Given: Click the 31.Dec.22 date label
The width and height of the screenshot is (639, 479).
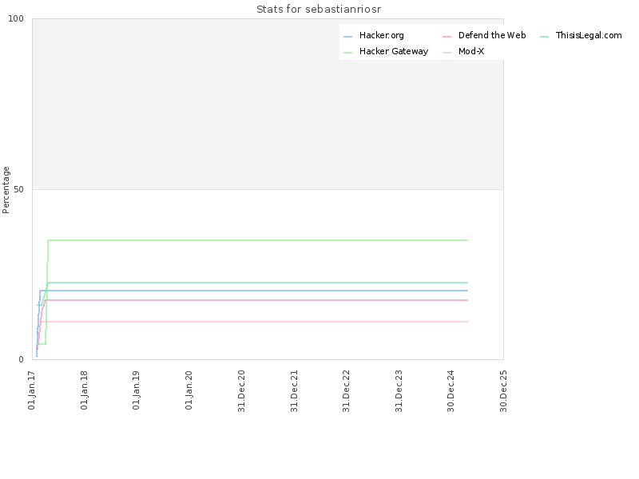Looking at the screenshot, I should coord(346,390).
